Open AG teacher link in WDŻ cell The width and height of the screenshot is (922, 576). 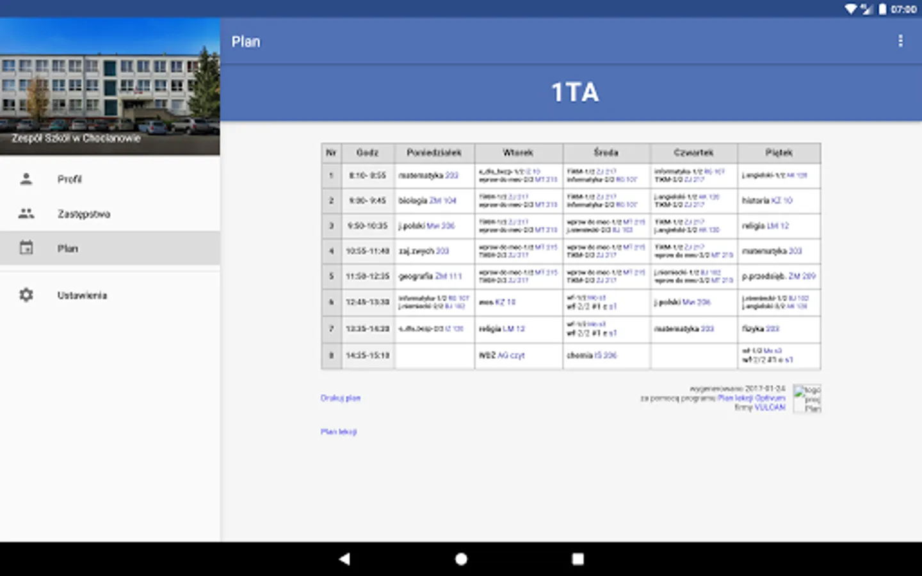[503, 355]
